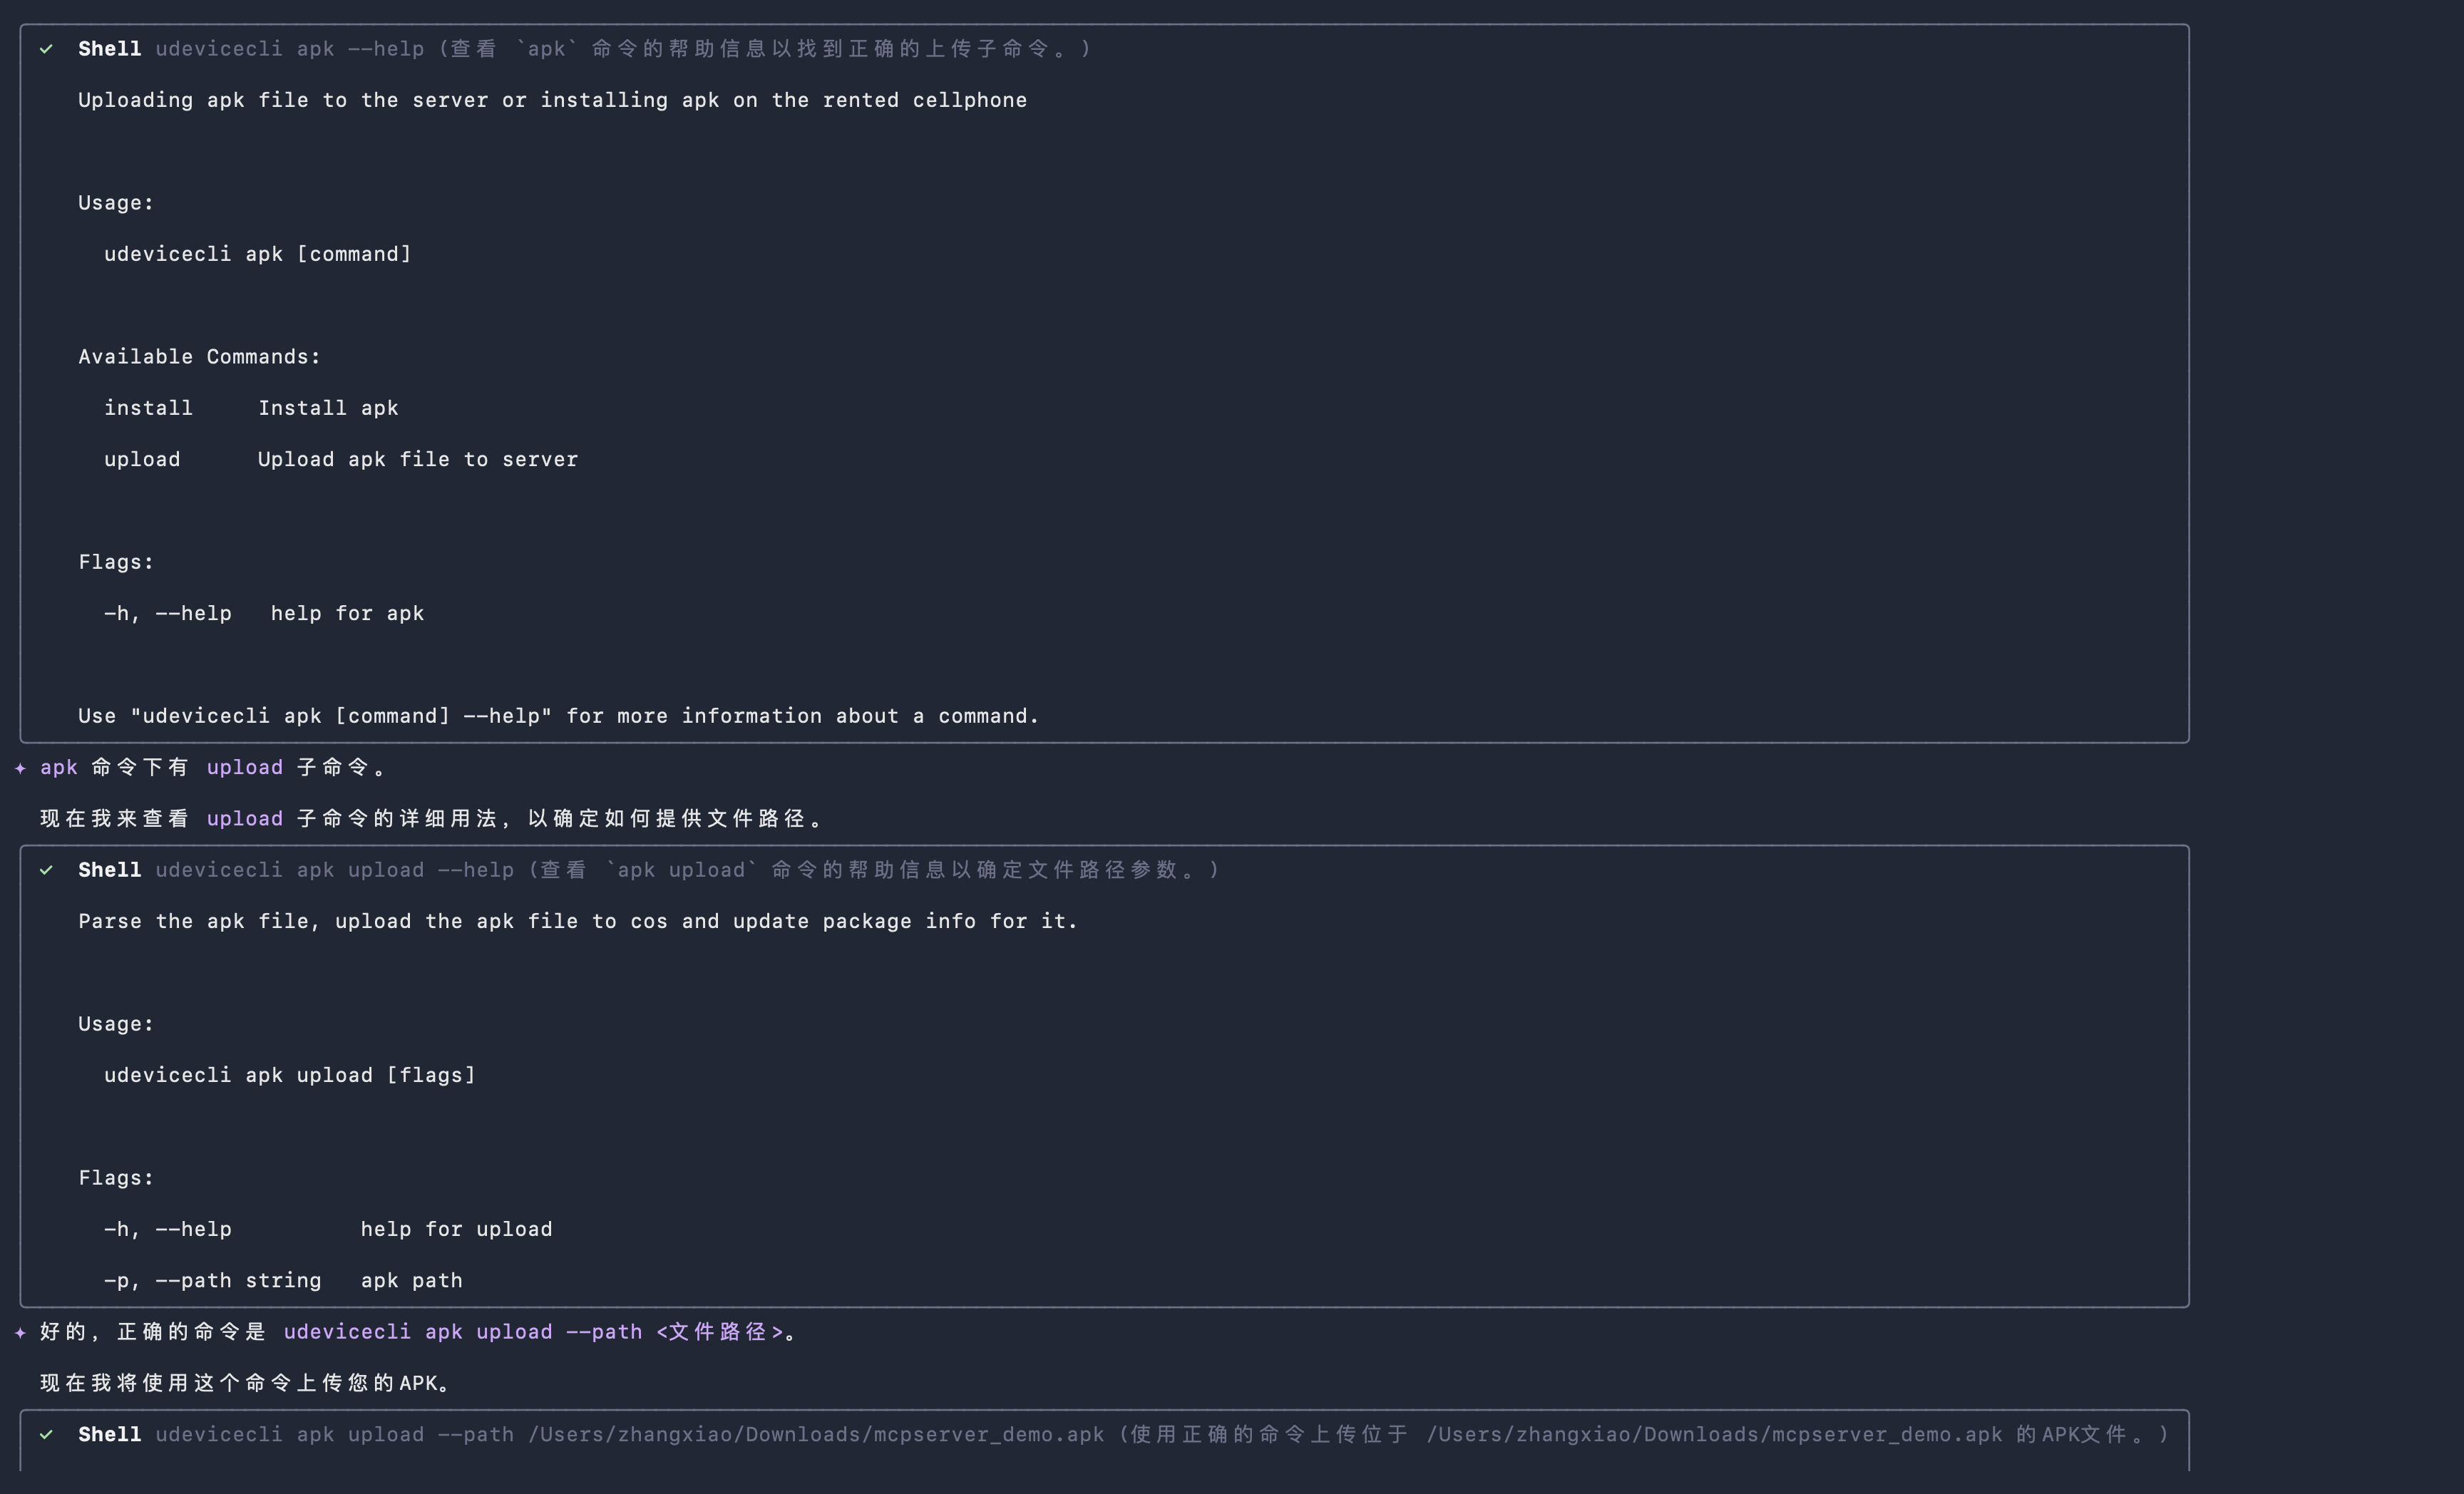The height and width of the screenshot is (1494, 2464).
Task: Click purple "upload" in the "现在我来查看" line
Action: coord(244,819)
